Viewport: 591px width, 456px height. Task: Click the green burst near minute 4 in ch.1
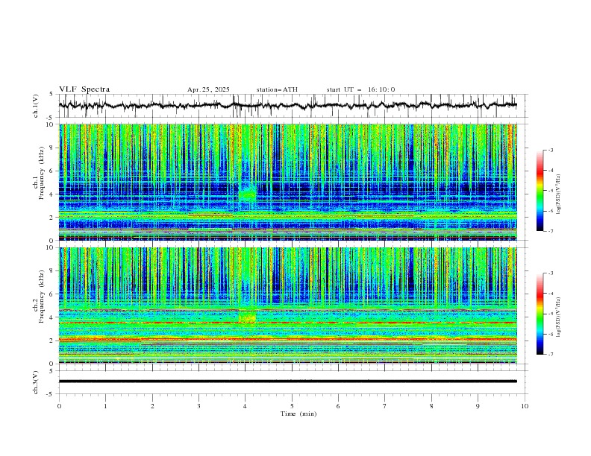point(248,195)
